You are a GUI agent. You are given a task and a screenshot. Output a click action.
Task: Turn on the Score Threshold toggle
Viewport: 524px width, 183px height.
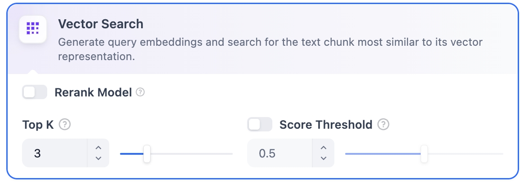(260, 124)
